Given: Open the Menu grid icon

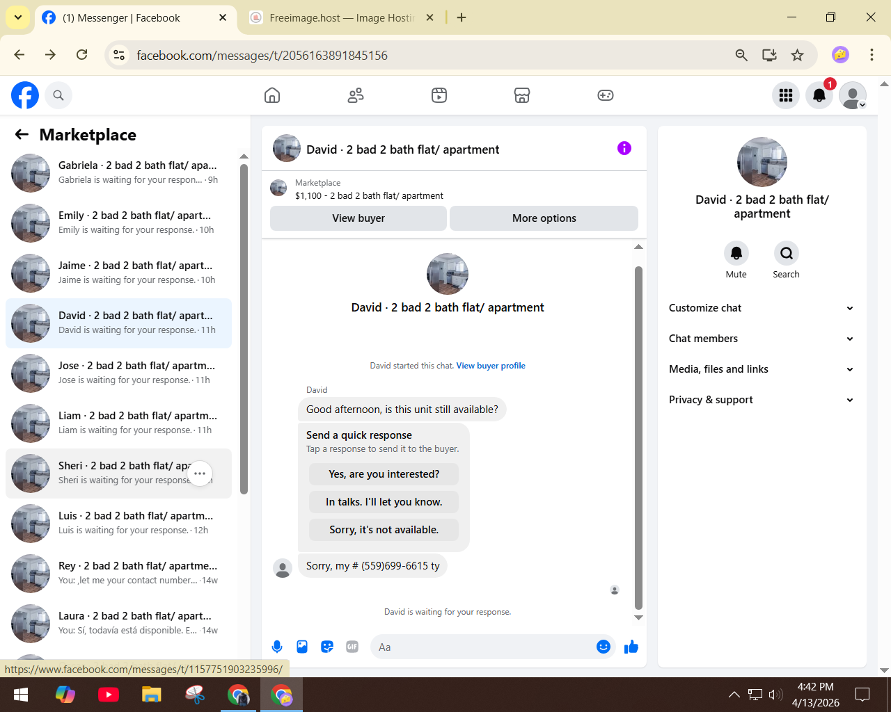Looking at the screenshot, I should coord(786,95).
